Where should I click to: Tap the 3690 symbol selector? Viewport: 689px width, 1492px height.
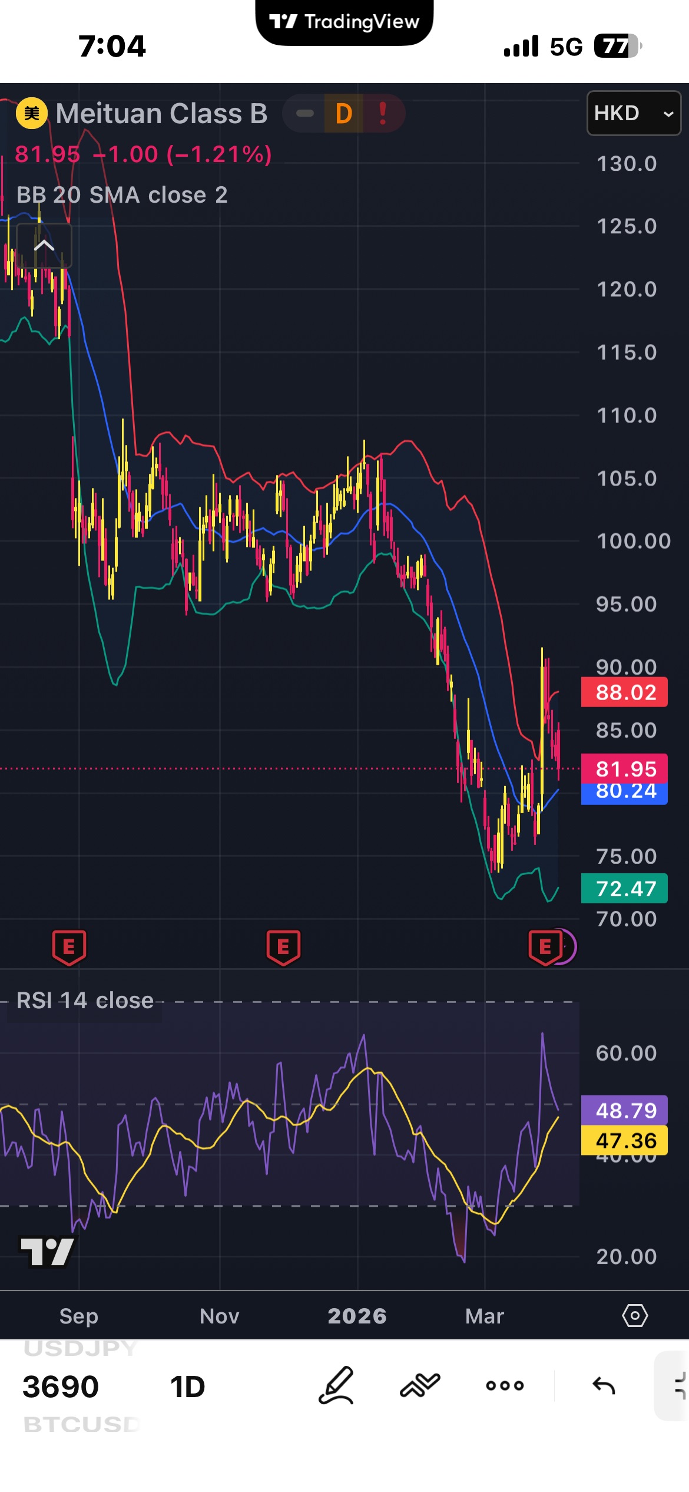(61, 1387)
